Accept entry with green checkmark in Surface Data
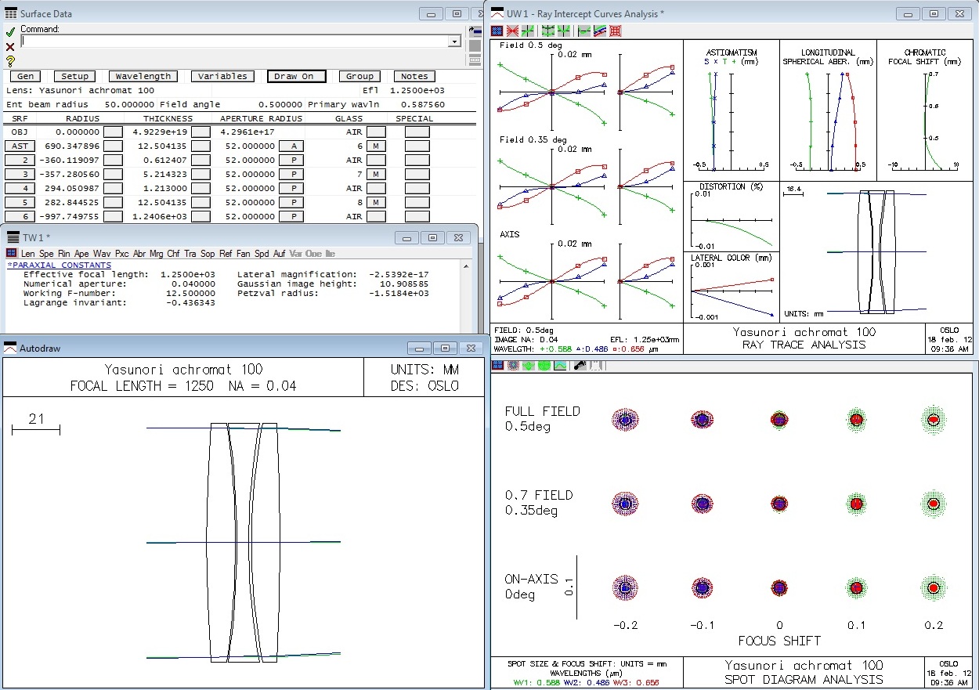Viewport: 979px width, 690px height. pyautogui.click(x=10, y=33)
